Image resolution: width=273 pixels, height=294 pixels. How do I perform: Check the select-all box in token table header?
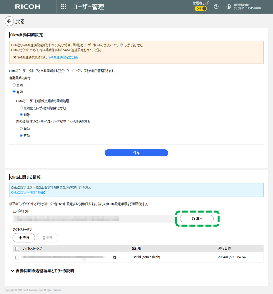point(17,249)
